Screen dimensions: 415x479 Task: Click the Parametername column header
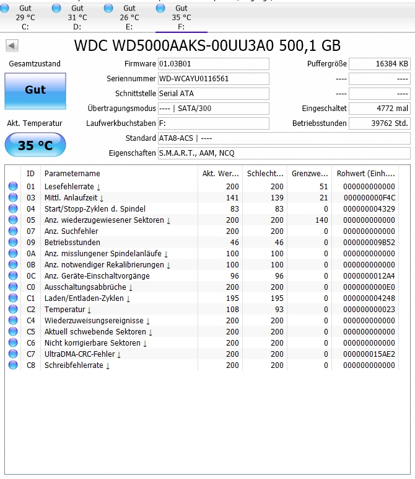[x=119, y=174]
